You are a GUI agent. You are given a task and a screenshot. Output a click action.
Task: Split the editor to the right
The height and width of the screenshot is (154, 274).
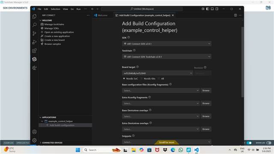point(235,15)
